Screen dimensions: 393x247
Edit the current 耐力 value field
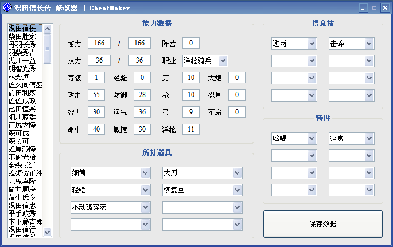point(99,43)
